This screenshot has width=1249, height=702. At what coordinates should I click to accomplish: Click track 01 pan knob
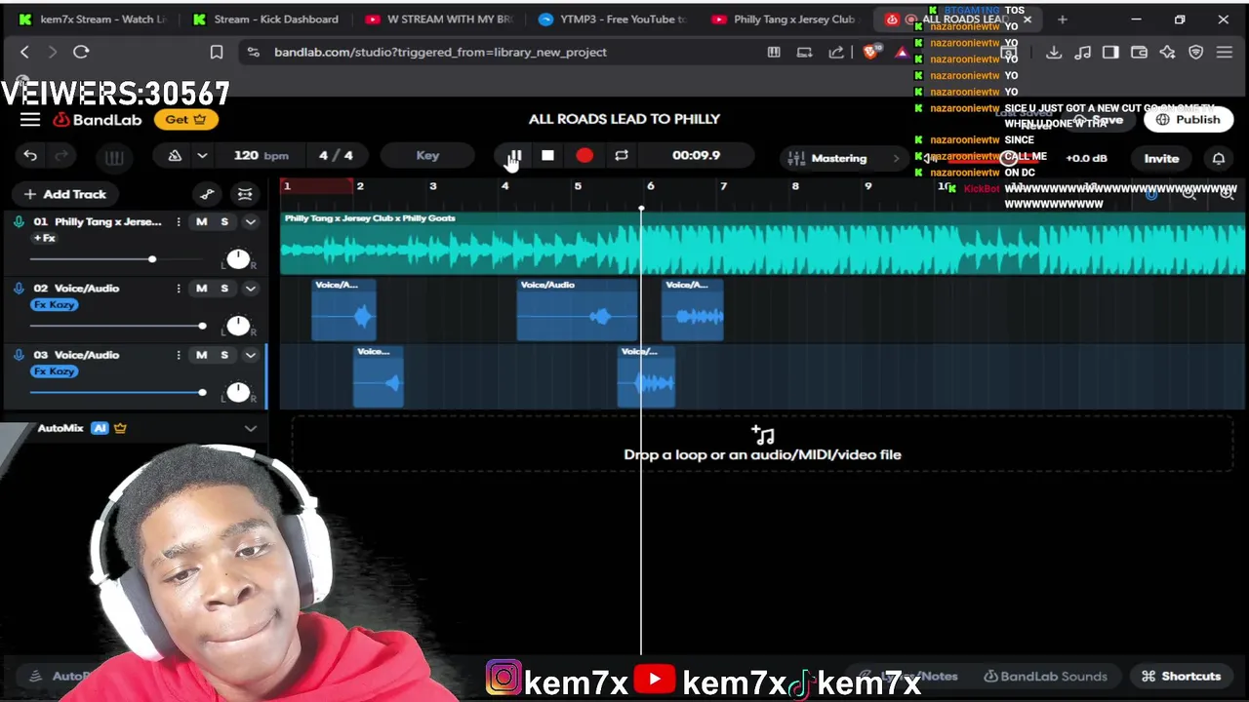click(238, 259)
